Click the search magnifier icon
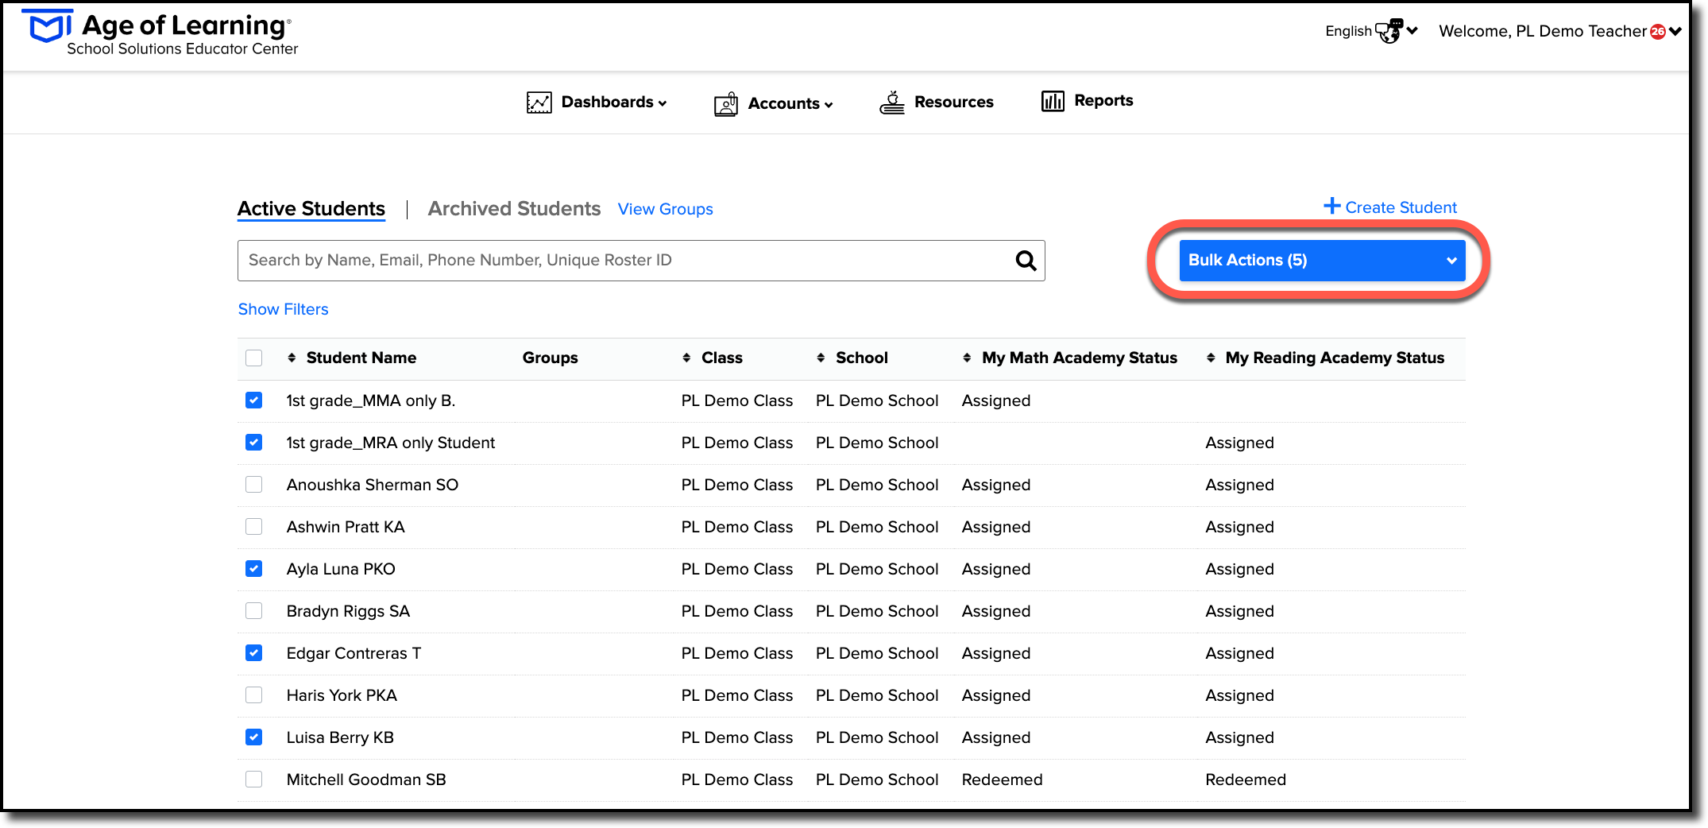 point(1026,261)
